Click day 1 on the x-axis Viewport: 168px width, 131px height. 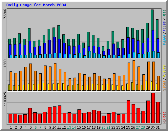11,127
